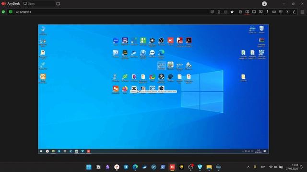The image size is (307, 172).
Task: Select the remote Zoom desktop icon
Action: (x=116, y=42)
